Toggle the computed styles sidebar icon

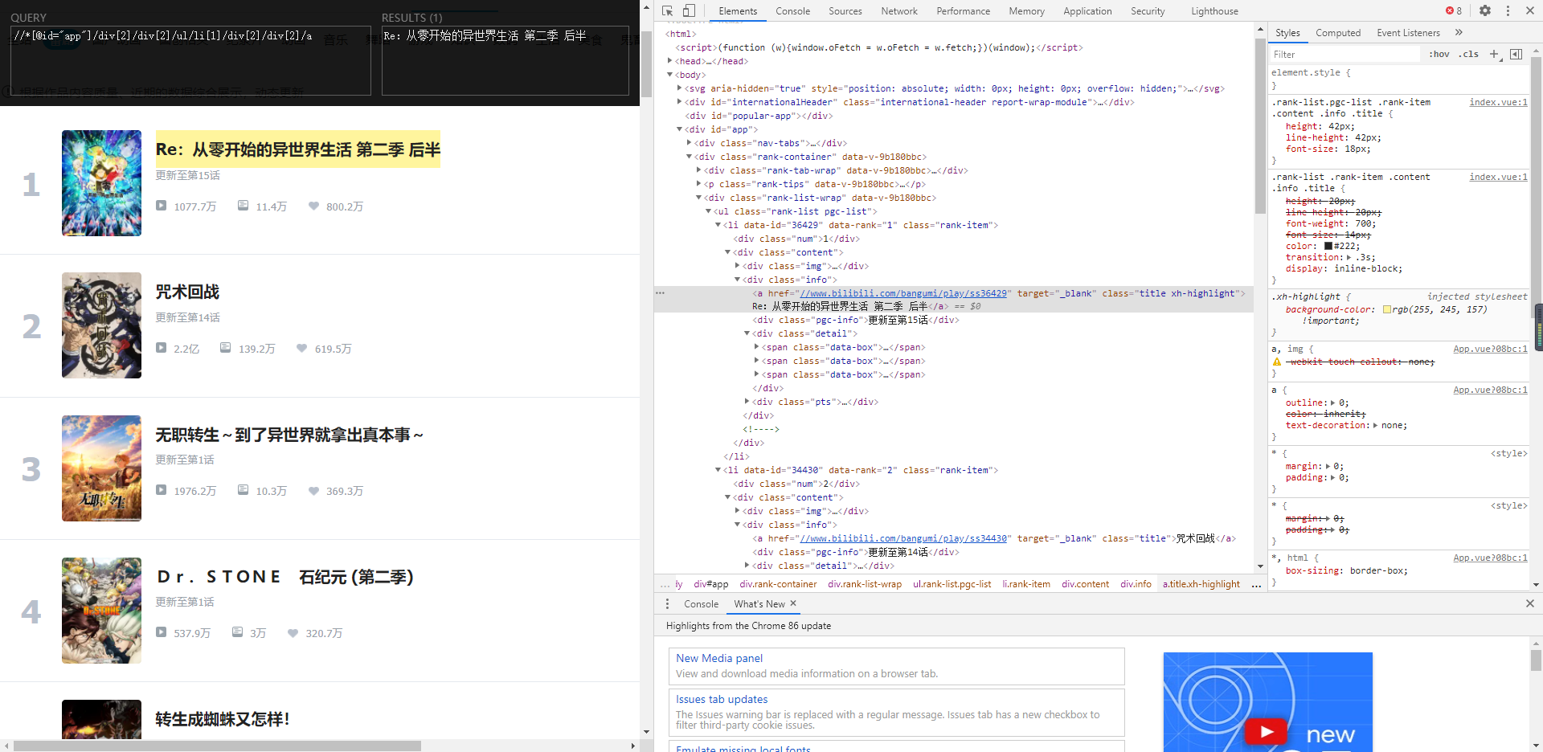[x=1516, y=54]
